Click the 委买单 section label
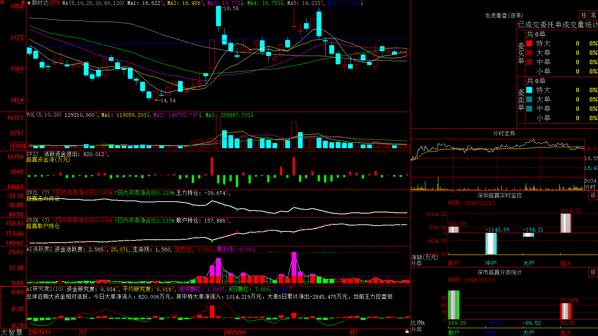 tap(521, 53)
